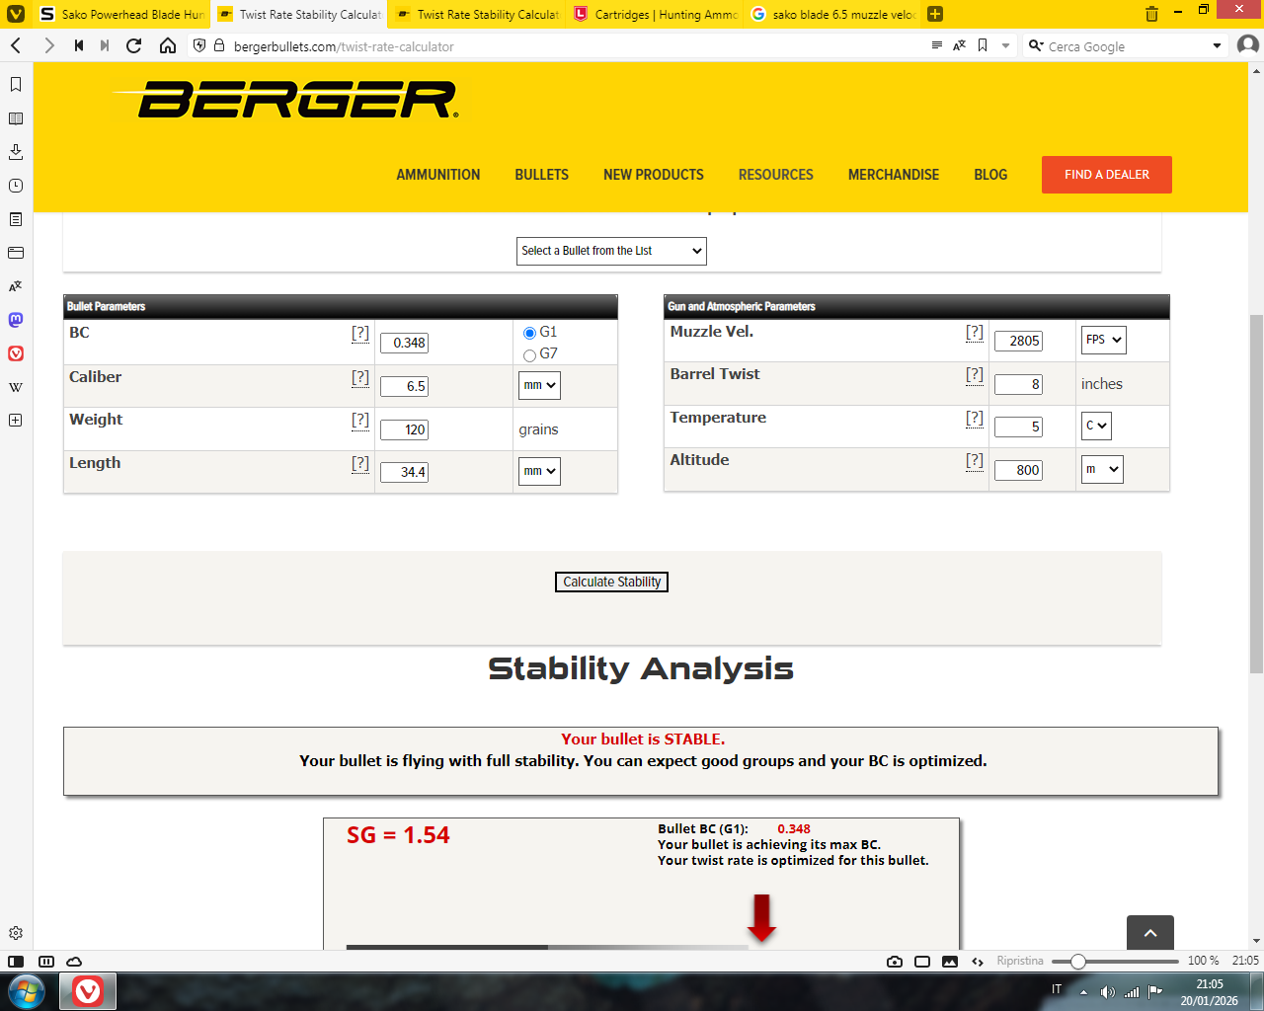Open the Vivaldi main menu icon
The width and height of the screenshot is (1264, 1011).
(16, 14)
